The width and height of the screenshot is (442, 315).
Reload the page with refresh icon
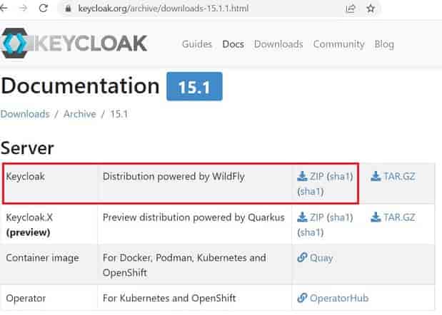point(44,8)
